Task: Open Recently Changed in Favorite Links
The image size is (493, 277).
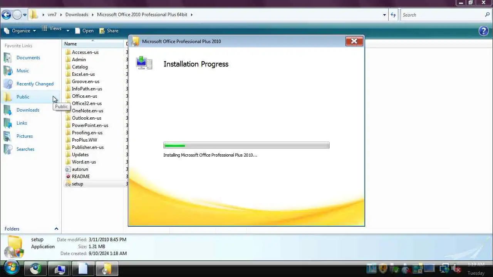Action: [35, 84]
